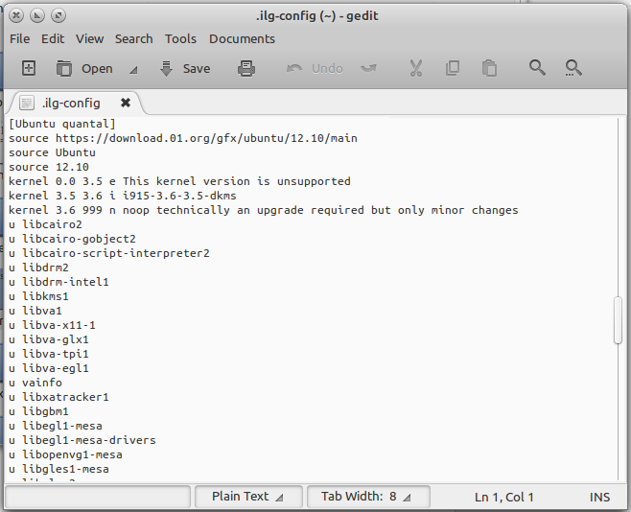Click the Paste clipboard icon
Screen dimensions: 631x512
click(489, 68)
